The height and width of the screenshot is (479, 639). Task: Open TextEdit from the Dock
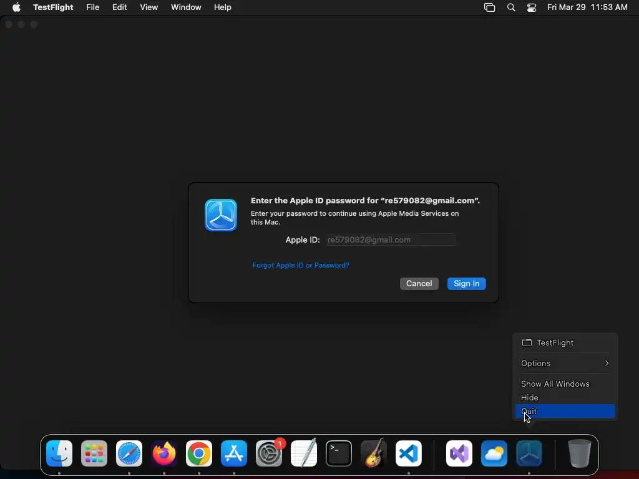304,453
